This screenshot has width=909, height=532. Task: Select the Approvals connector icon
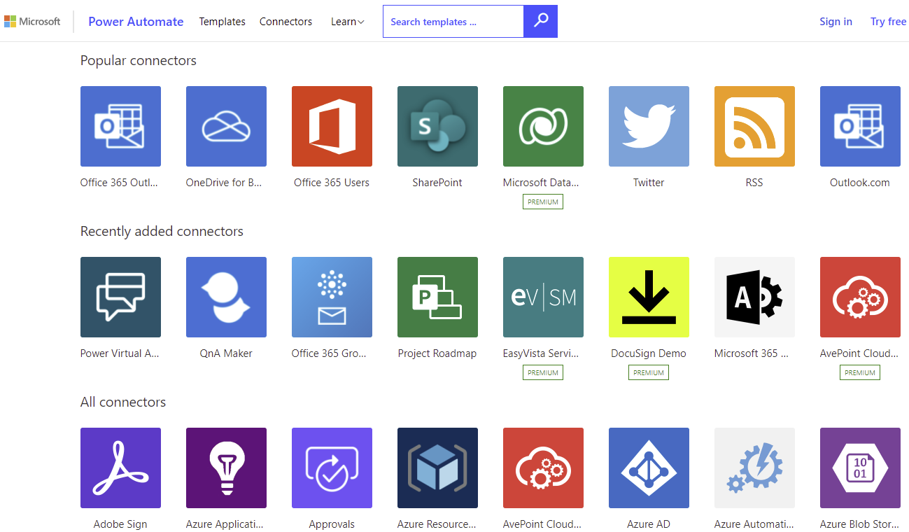[x=332, y=468]
